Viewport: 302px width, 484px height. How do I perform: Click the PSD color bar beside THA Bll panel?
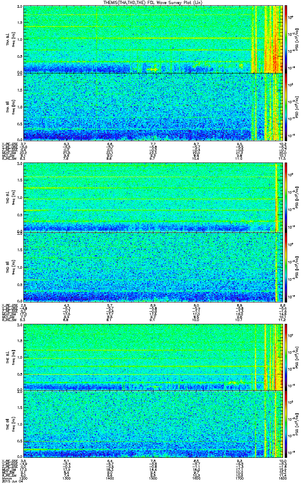tap(286, 107)
